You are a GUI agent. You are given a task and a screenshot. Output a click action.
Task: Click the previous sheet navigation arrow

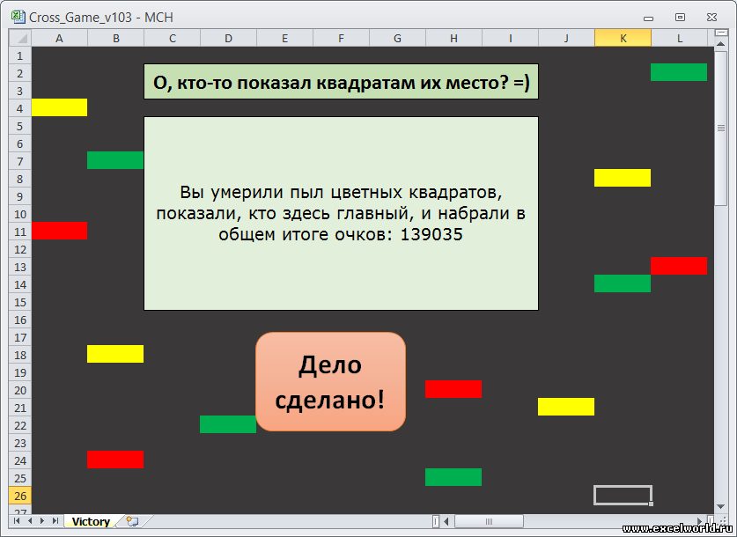point(30,521)
